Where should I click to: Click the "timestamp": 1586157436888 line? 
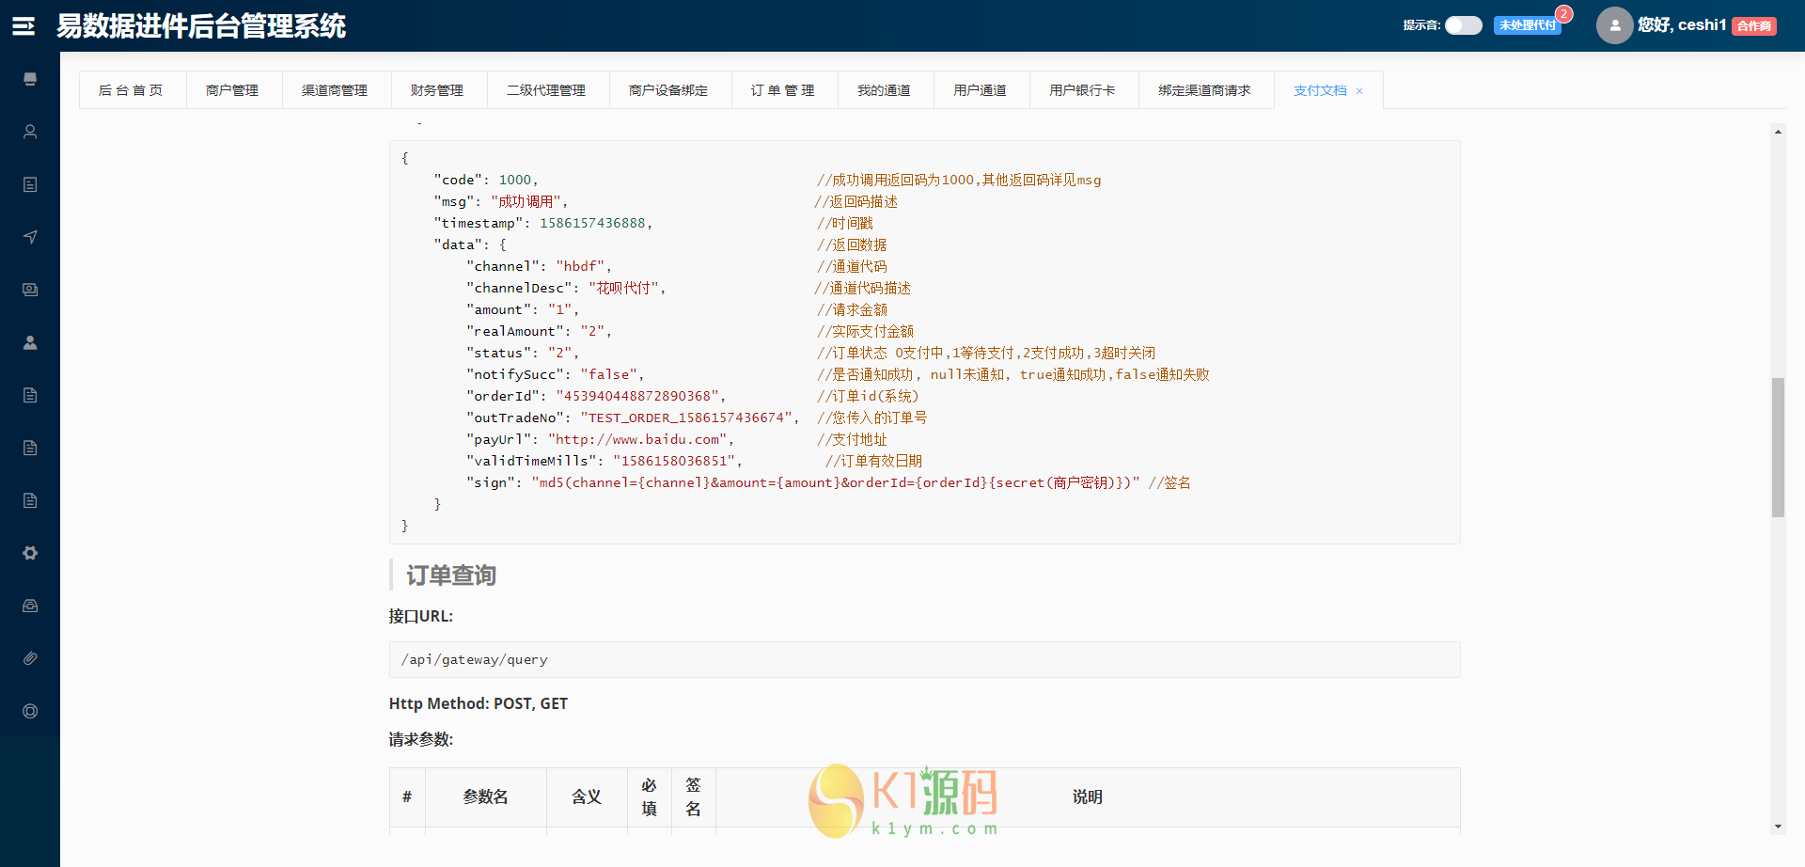click(543, 223)
